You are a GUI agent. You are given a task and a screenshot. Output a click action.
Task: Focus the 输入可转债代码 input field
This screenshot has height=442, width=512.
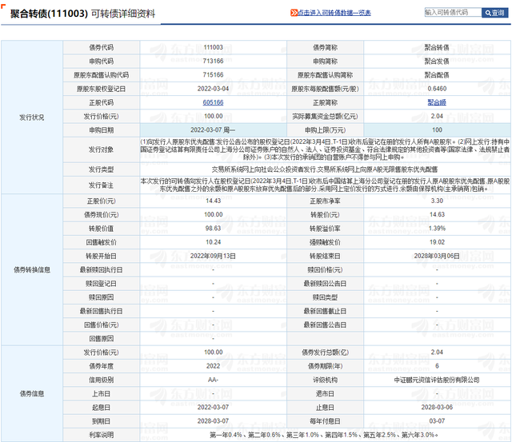(453, 13)
